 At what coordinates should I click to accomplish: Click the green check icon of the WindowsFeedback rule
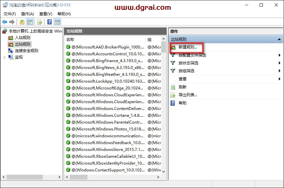coord(68,143)
